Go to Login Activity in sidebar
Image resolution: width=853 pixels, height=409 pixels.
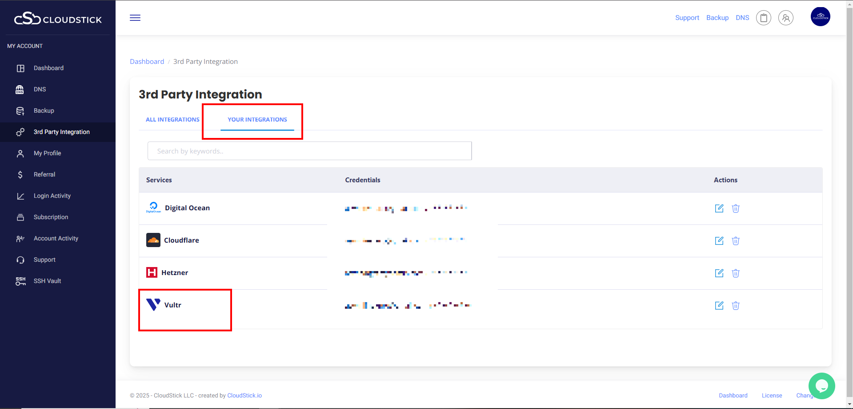click(x=52, y=196)
